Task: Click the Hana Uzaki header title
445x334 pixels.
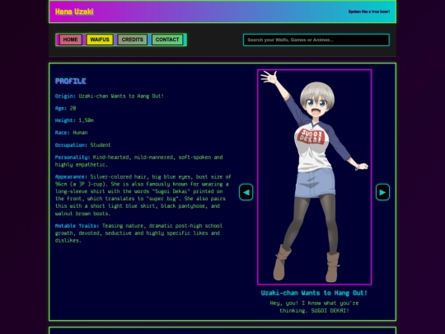Action: coord(74,12)
